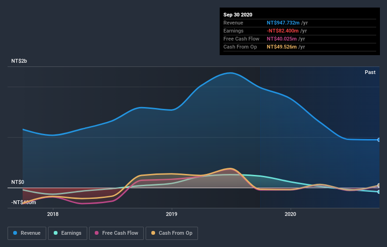Toggle the Earnings legend series
This screenshot has height=247, width=387.
pyautogui.click(x=67, y=233)
